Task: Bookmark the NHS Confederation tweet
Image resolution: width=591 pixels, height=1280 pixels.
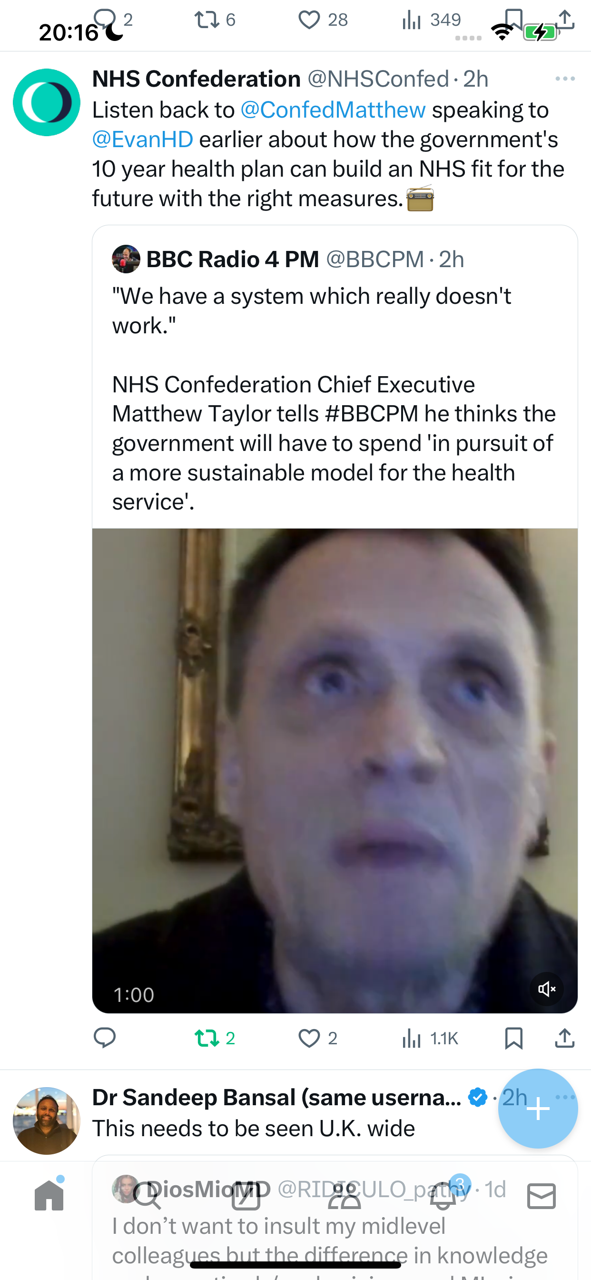Action: point(513,1038)
